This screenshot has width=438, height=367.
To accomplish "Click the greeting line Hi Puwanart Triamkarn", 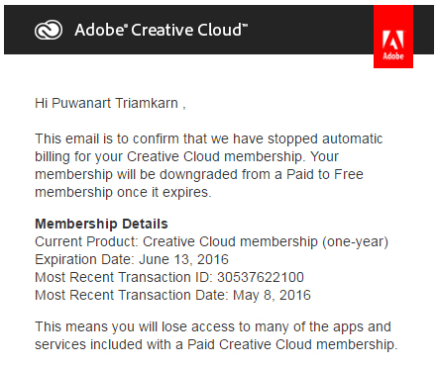I will pyautogui.click(x=110, y=103).
